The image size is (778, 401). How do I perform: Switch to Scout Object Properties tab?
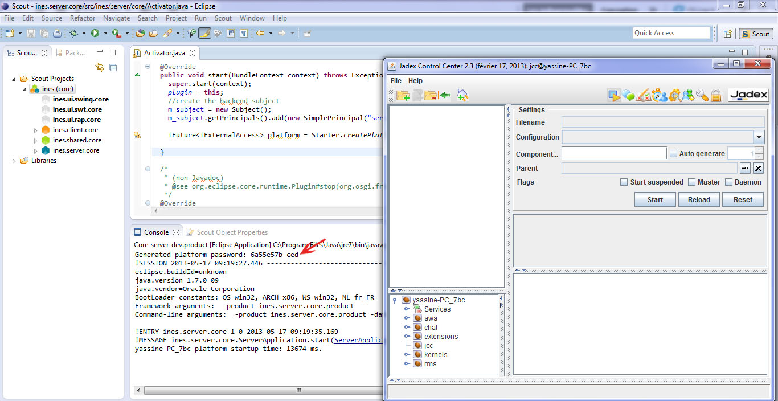[x=227, y=232]
